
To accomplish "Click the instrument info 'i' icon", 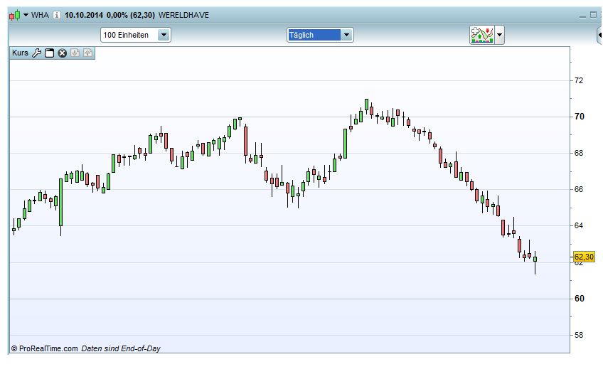I will coord(57,15).
